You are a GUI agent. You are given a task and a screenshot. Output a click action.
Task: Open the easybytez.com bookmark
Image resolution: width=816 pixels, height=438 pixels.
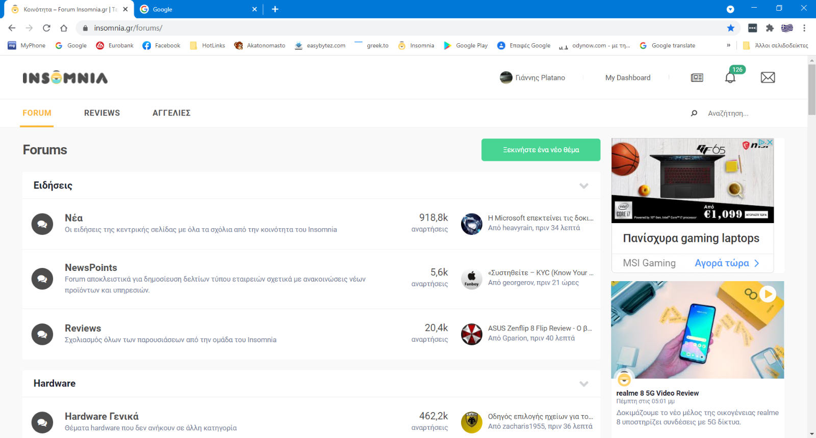pyautogui.click(x=320, y=45)
